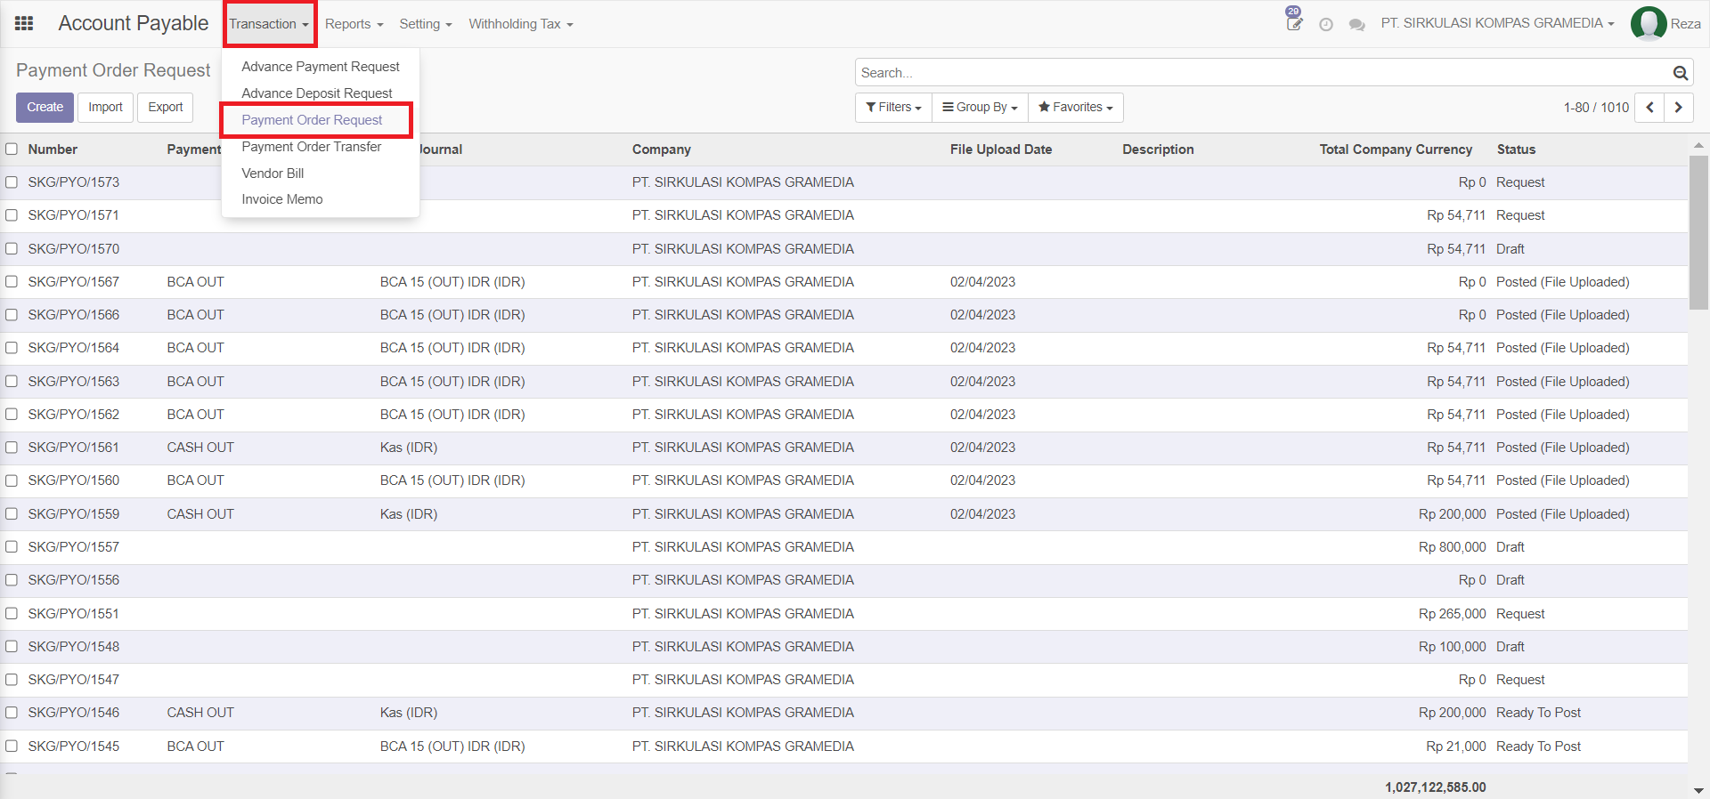1710x799 pixels.
Task: Check the row SKG/PYO/1566
Action: coord(12,315)
